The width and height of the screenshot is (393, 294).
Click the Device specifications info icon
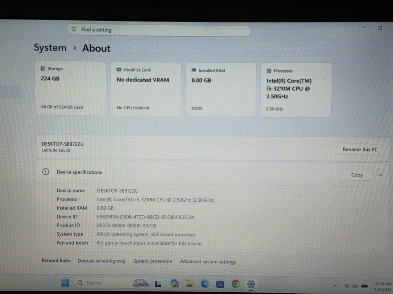pyautogui.click(x=45, y=172)
